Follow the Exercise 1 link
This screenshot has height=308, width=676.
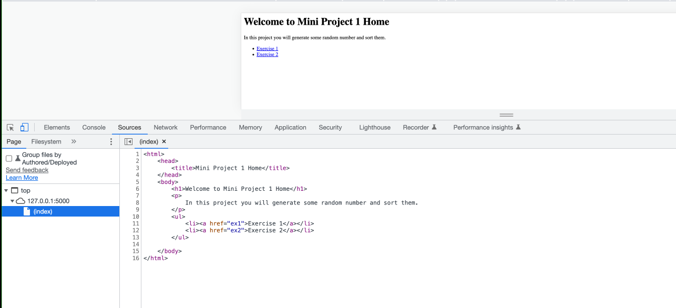pyautogui.click(x=267, y=48)
